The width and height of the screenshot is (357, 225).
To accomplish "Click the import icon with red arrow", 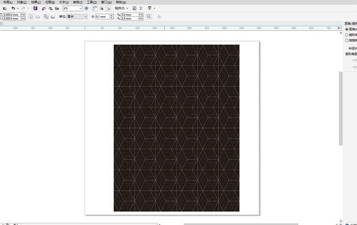I will (x=44, y=8).
